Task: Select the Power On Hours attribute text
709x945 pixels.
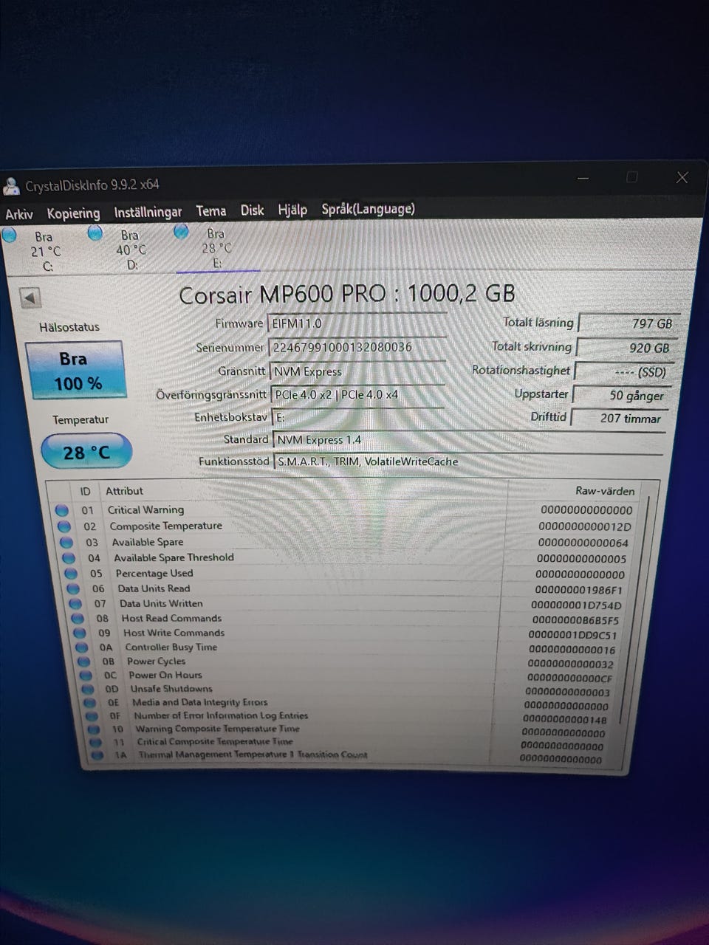Action: (165, 675)
